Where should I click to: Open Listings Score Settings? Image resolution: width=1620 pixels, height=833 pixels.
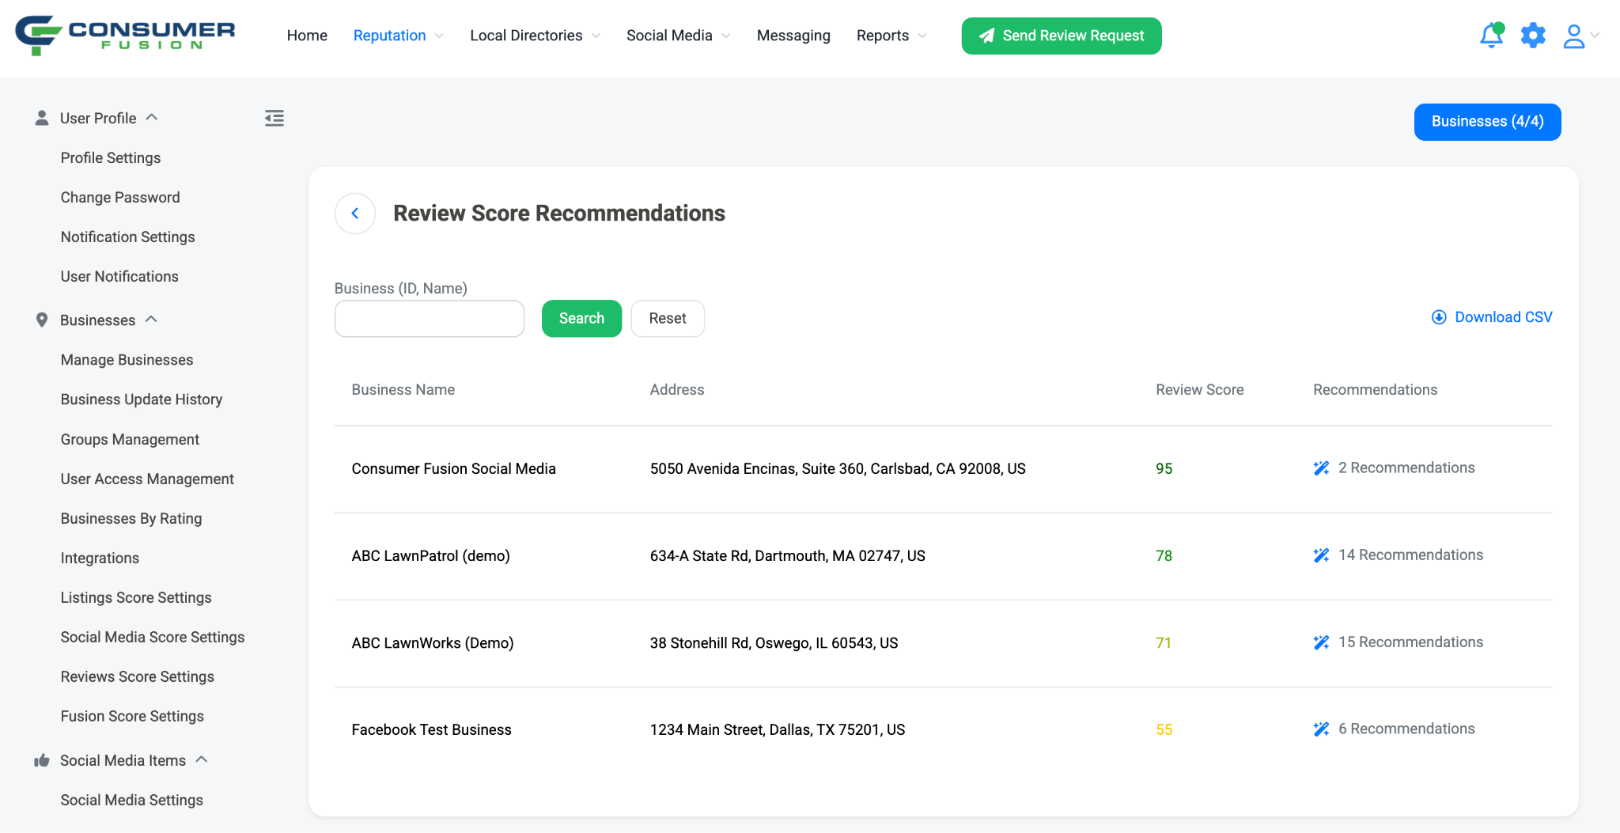tap(136, 597)
